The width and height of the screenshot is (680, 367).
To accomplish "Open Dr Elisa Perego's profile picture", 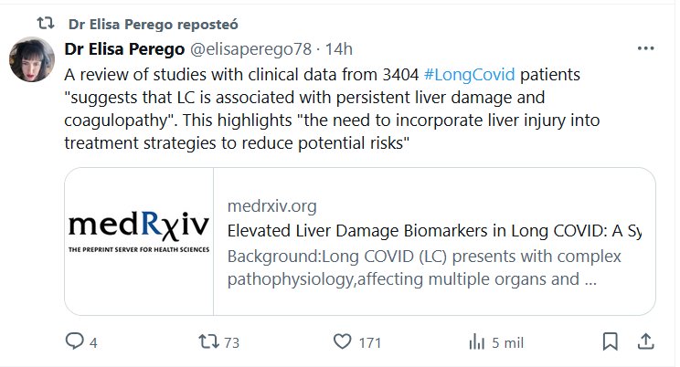I will click(32, 60).
